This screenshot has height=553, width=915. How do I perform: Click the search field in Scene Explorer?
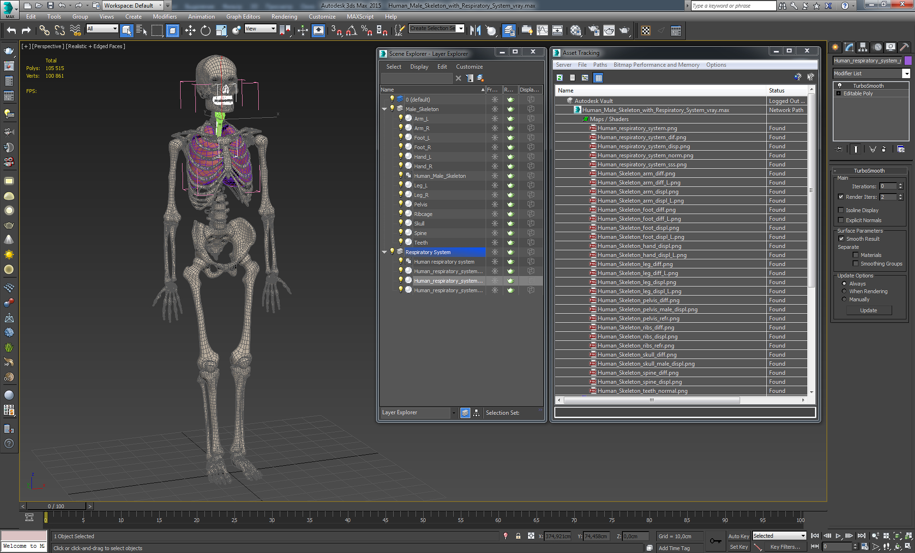pyautogui.click(x=416, y=78)
